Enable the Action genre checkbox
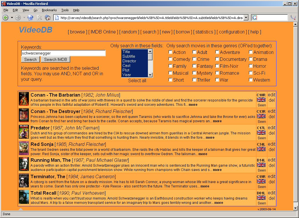The height and width of the screenshot is (218, 299). point(170,52)
